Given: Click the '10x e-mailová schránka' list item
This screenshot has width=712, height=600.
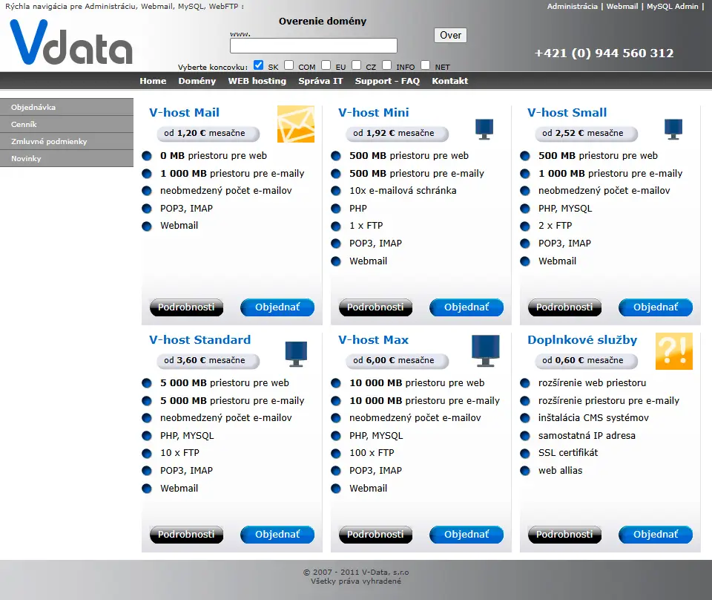Looking at the screenshot, I should coord(403,190).
